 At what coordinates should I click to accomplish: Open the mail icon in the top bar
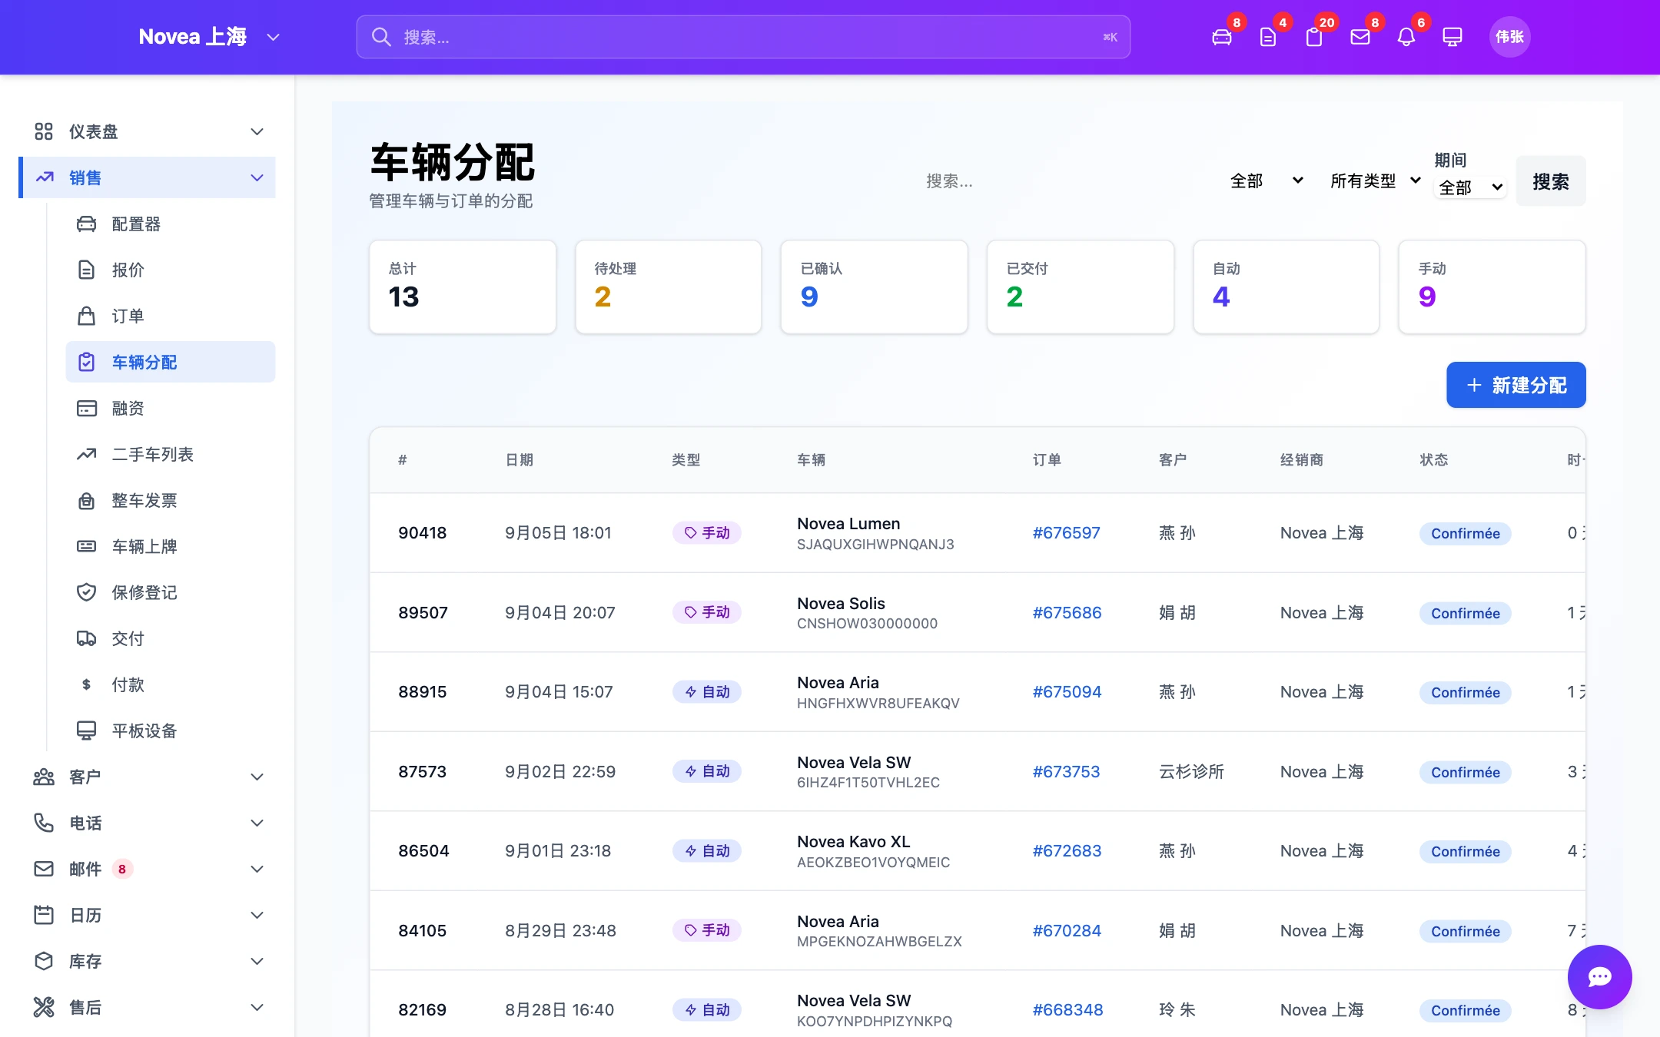tap(1360, 37)
